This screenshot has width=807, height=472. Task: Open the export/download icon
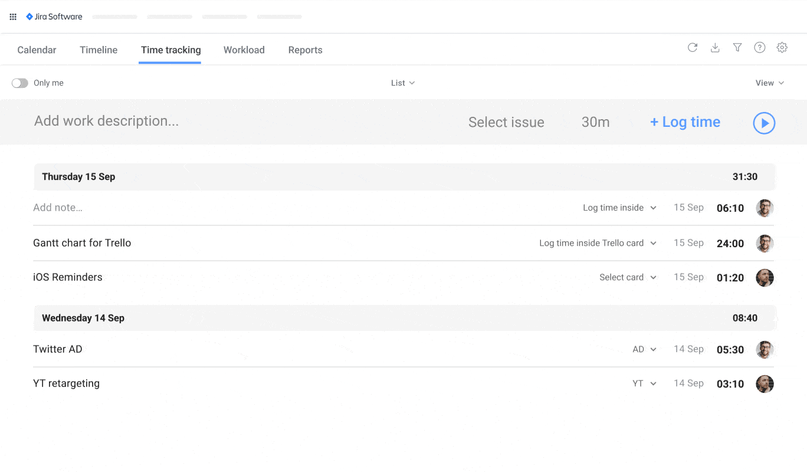715,47
